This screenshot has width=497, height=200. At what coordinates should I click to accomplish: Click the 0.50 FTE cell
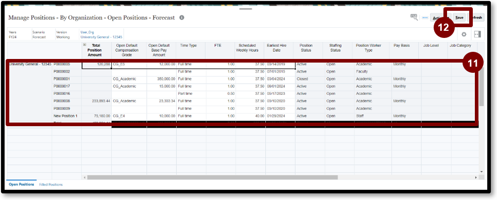pyautogui.click(x=220, y=94)
